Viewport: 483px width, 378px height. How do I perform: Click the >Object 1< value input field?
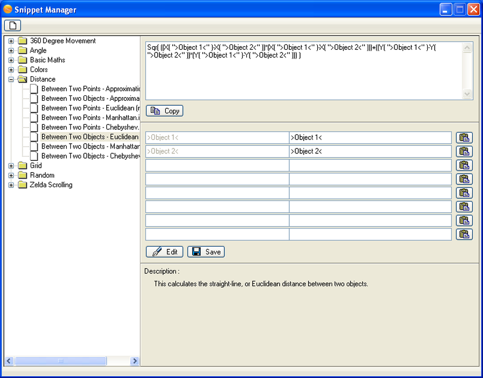370,138
